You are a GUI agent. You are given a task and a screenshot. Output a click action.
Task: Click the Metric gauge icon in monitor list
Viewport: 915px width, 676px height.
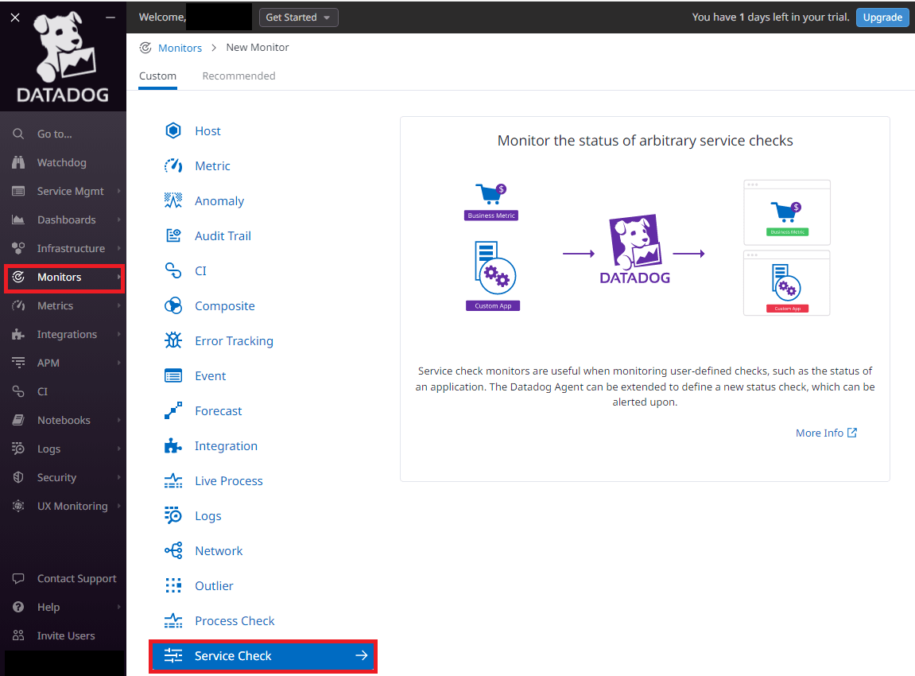(x=173, y=165)
